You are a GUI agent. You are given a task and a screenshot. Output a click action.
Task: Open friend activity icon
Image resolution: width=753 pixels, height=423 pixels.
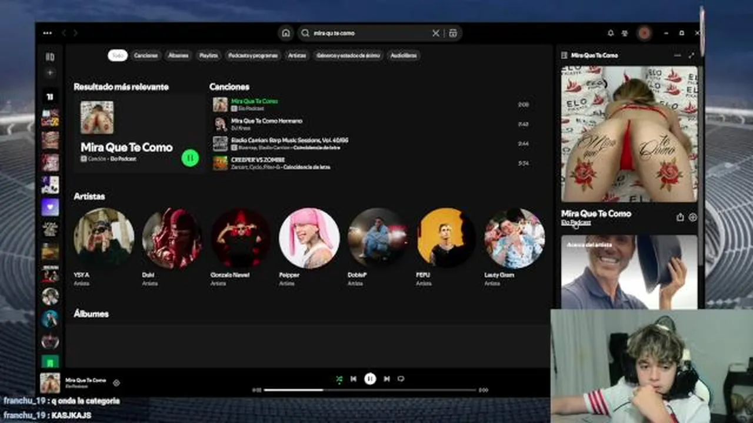[625, 33]
